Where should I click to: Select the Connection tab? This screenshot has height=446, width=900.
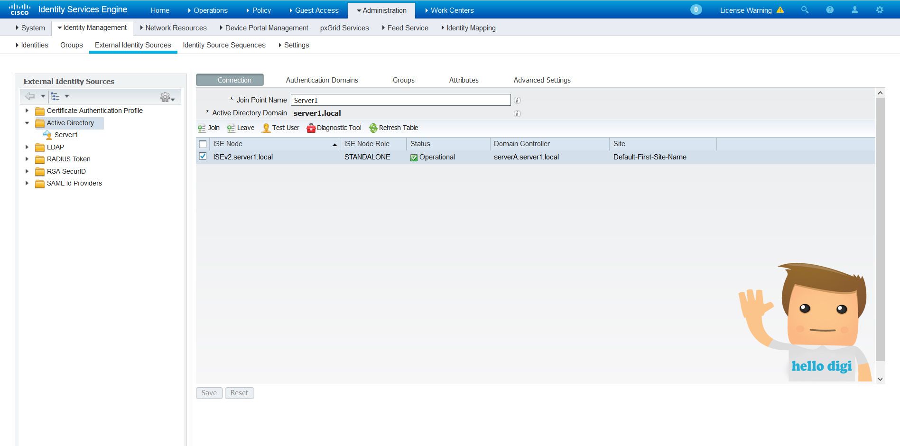tap(230, 80)
